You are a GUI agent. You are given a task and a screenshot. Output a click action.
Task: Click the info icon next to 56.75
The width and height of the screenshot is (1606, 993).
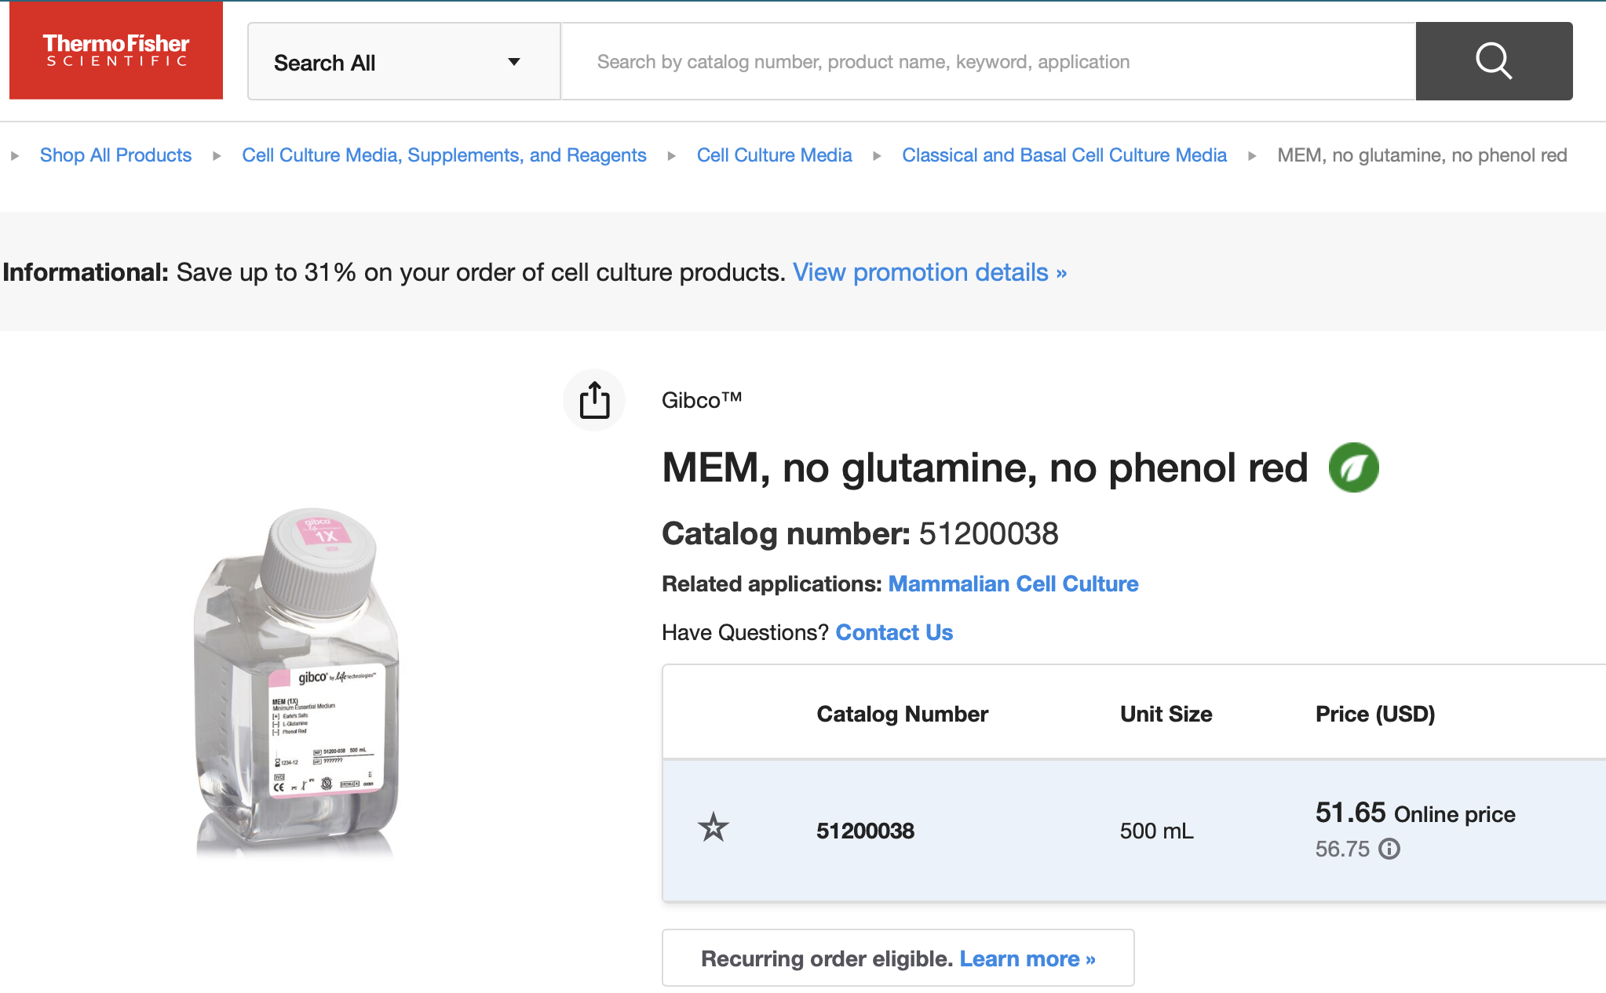1389,849
